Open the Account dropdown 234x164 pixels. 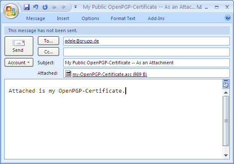19,63
